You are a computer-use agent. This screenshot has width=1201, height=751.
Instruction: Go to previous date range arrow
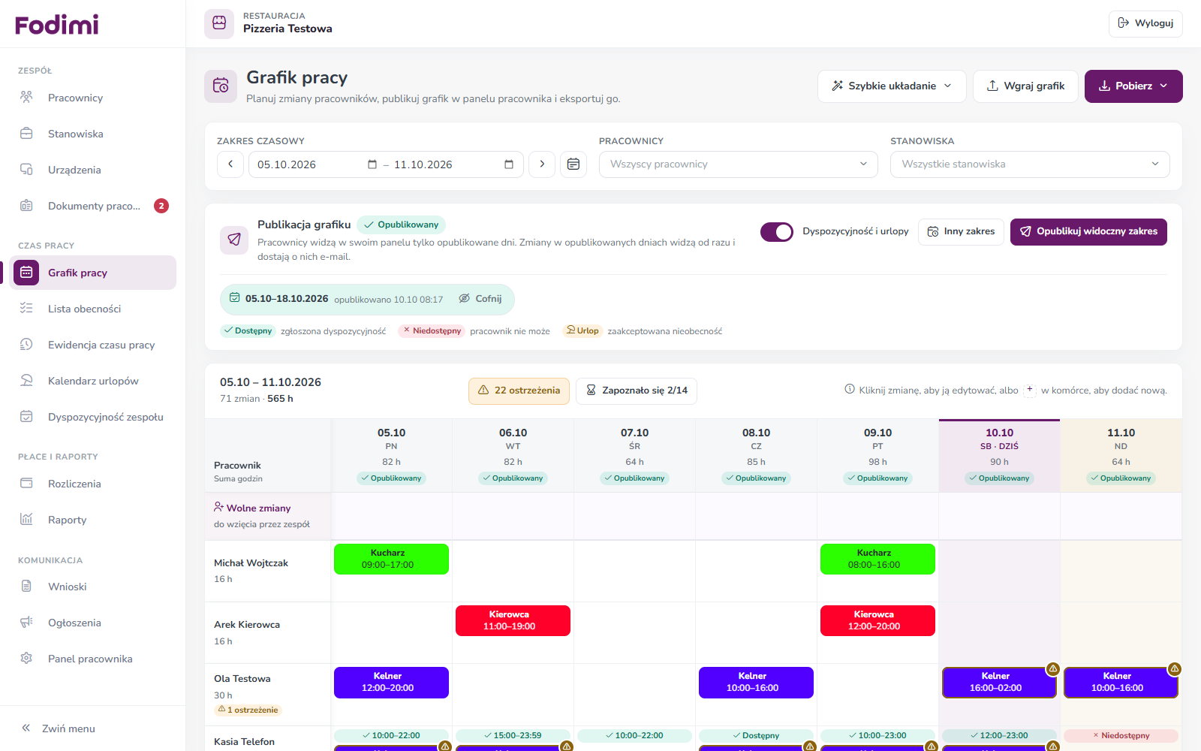coord(230,164)
